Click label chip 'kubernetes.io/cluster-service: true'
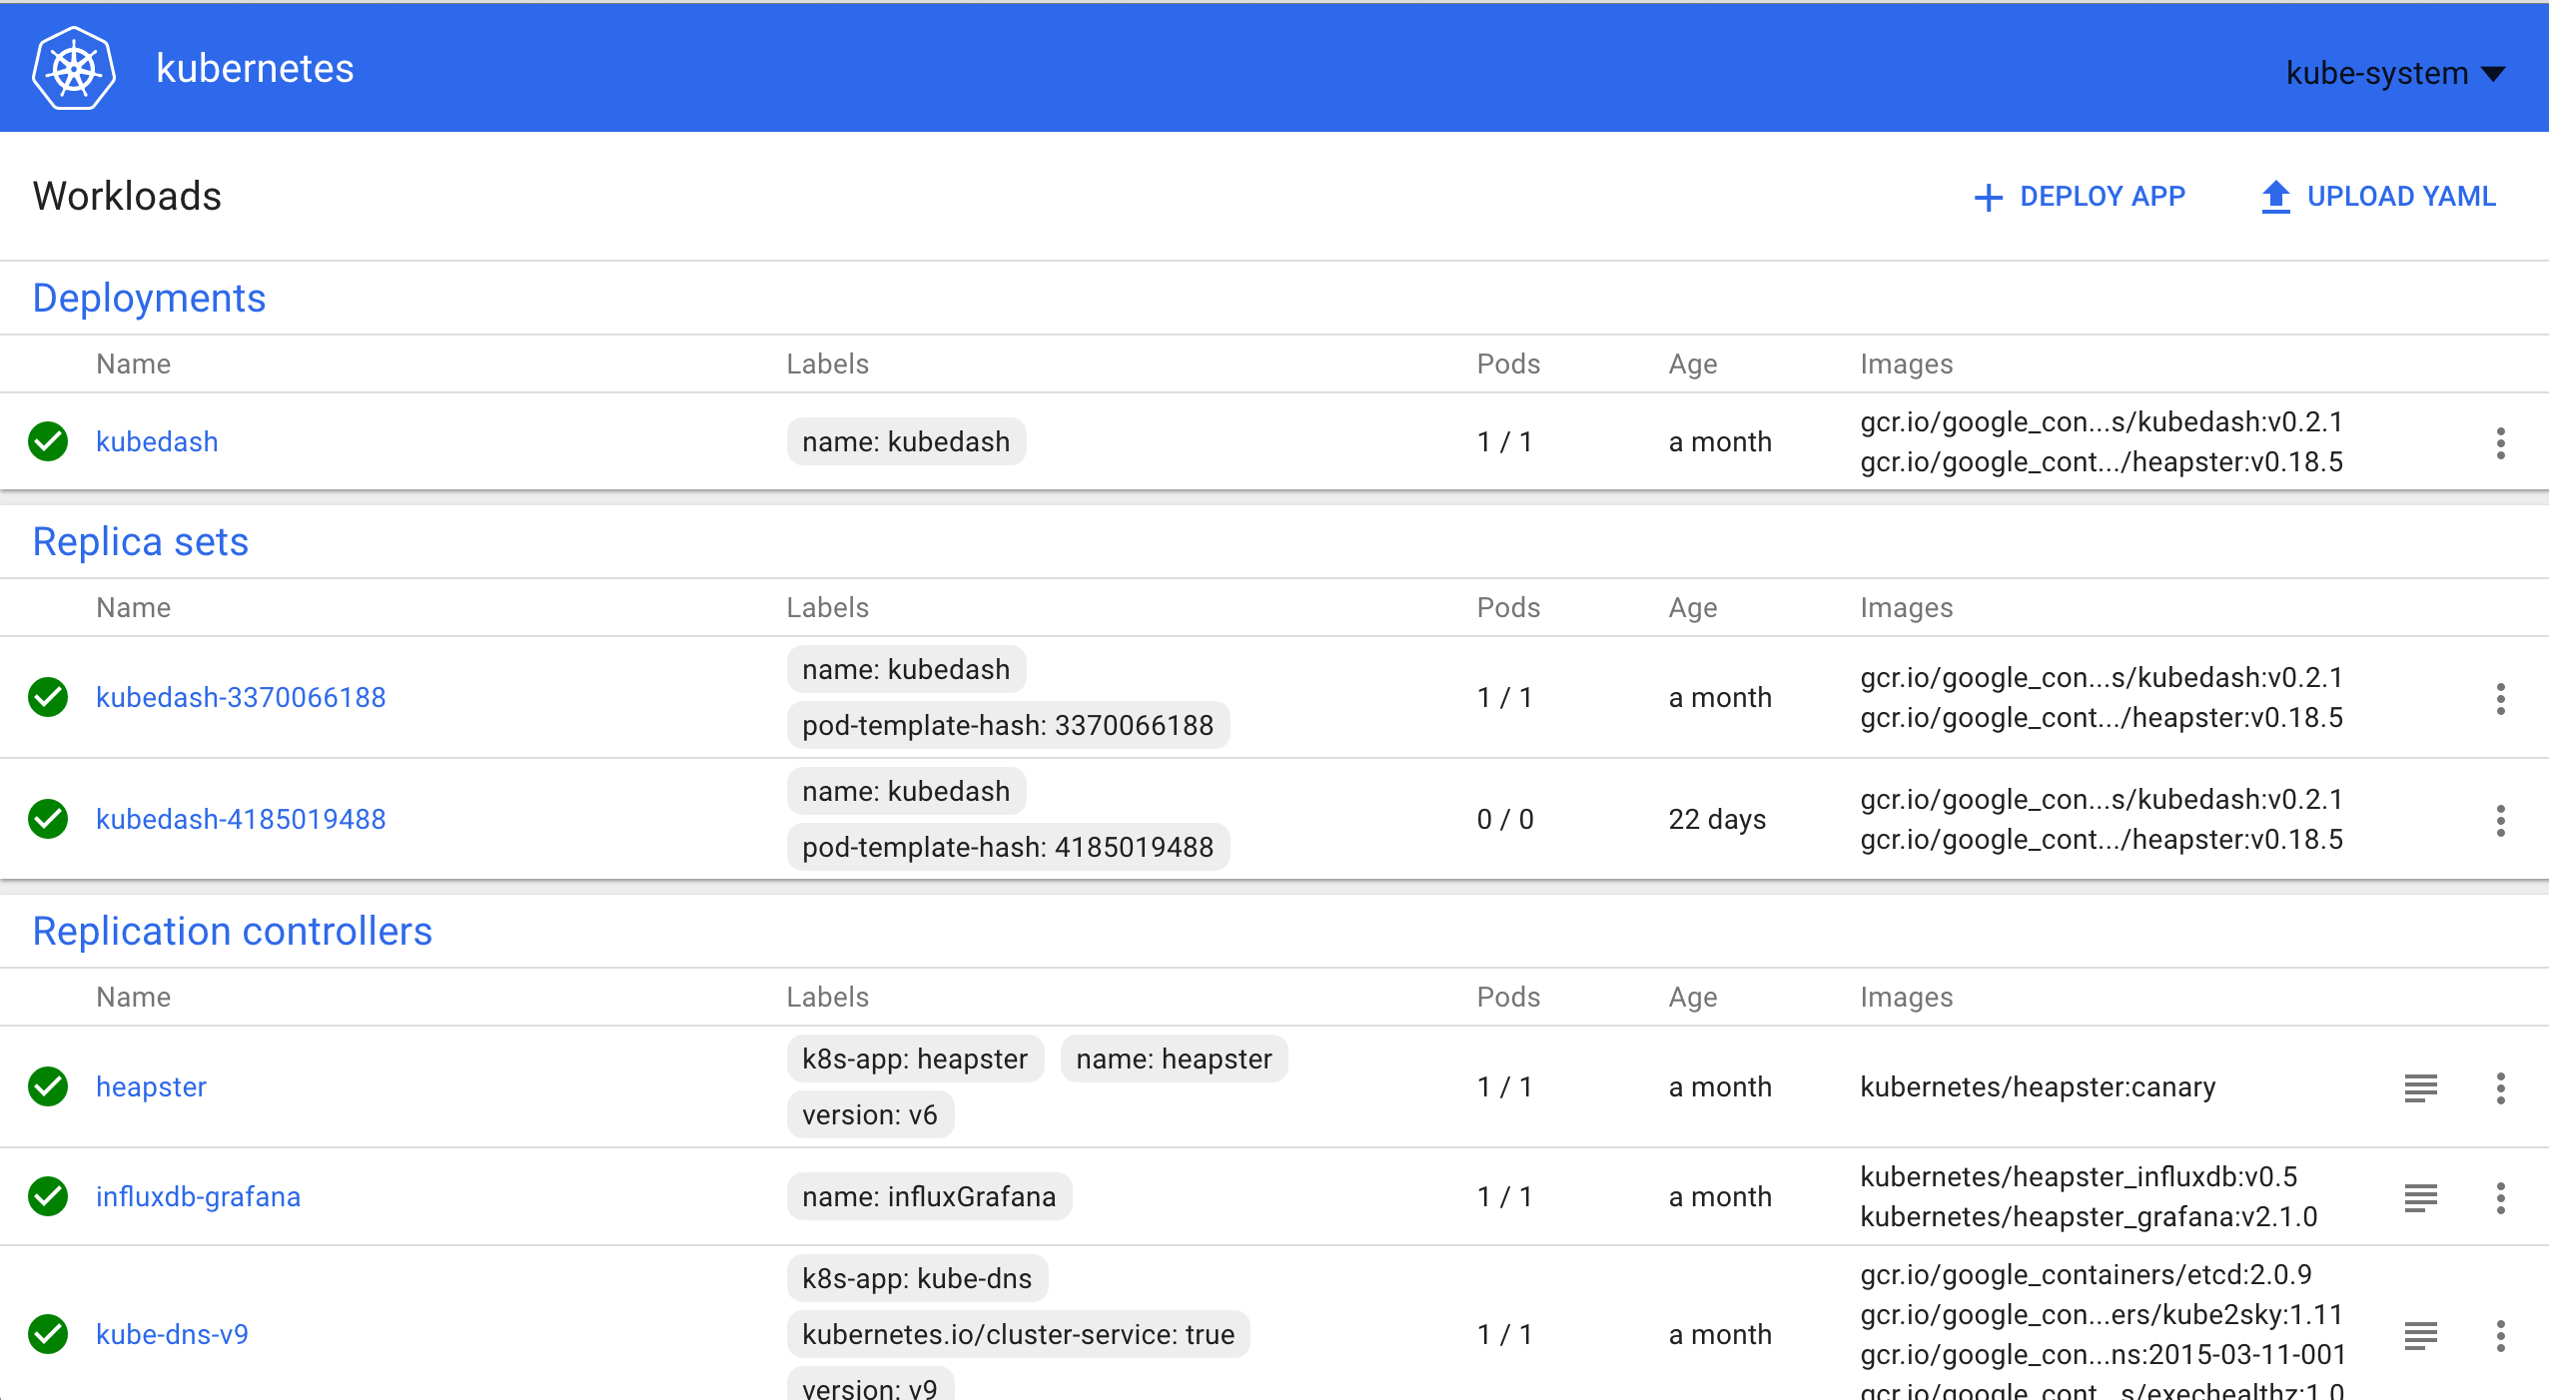This screenshot has height=1400, width=2549. tap(1018, 1334)
